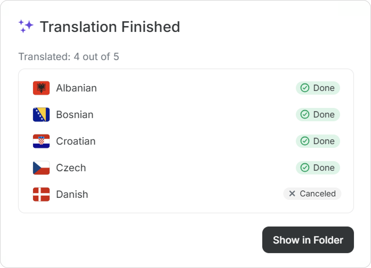The height and width of the screenshot is (268, 371).
Task: Select the Croatian language label
Action: pyautogui.click(x=76, y=141)
